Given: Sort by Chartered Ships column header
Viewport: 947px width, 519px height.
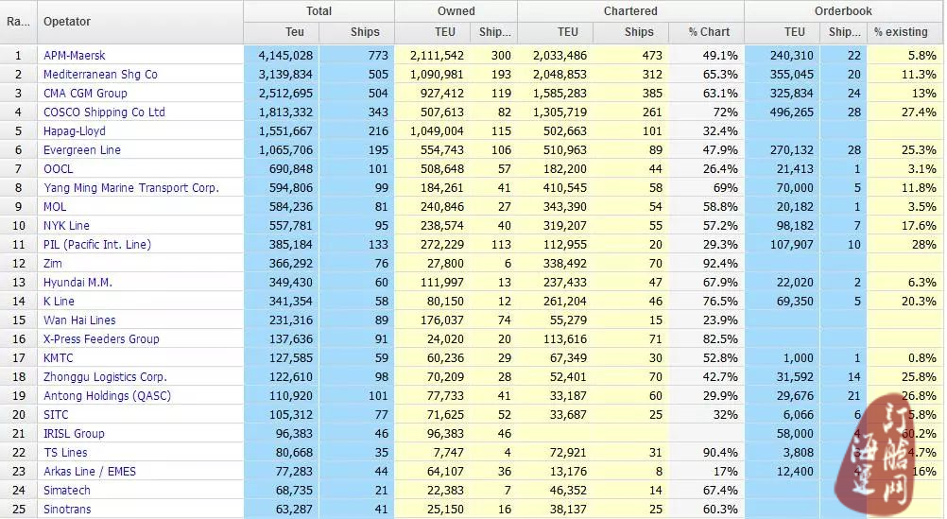Looking at the screenshot, I should (630, 32).
